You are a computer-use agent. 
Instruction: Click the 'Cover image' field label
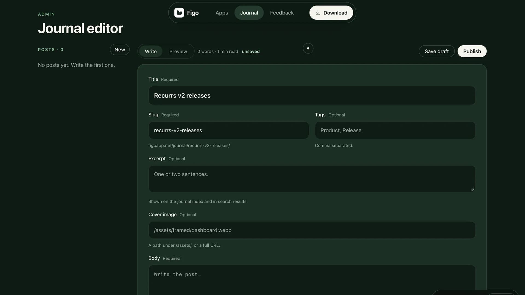pos(162,214)
